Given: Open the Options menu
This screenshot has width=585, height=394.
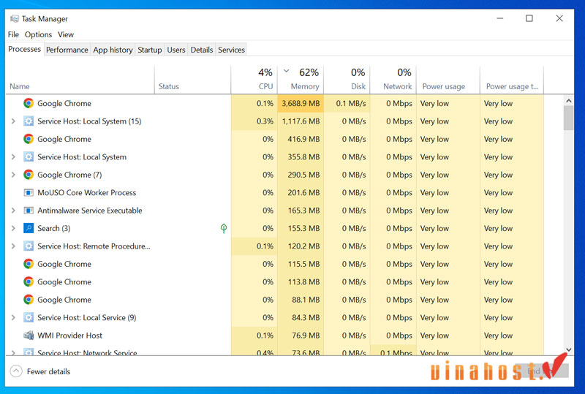Looking at the screenshot, I should coord(38,34).
